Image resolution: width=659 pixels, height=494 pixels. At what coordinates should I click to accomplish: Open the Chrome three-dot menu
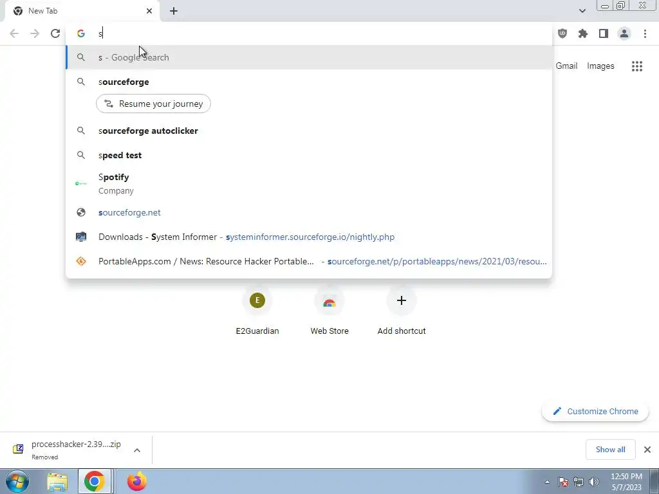[645, 33]
